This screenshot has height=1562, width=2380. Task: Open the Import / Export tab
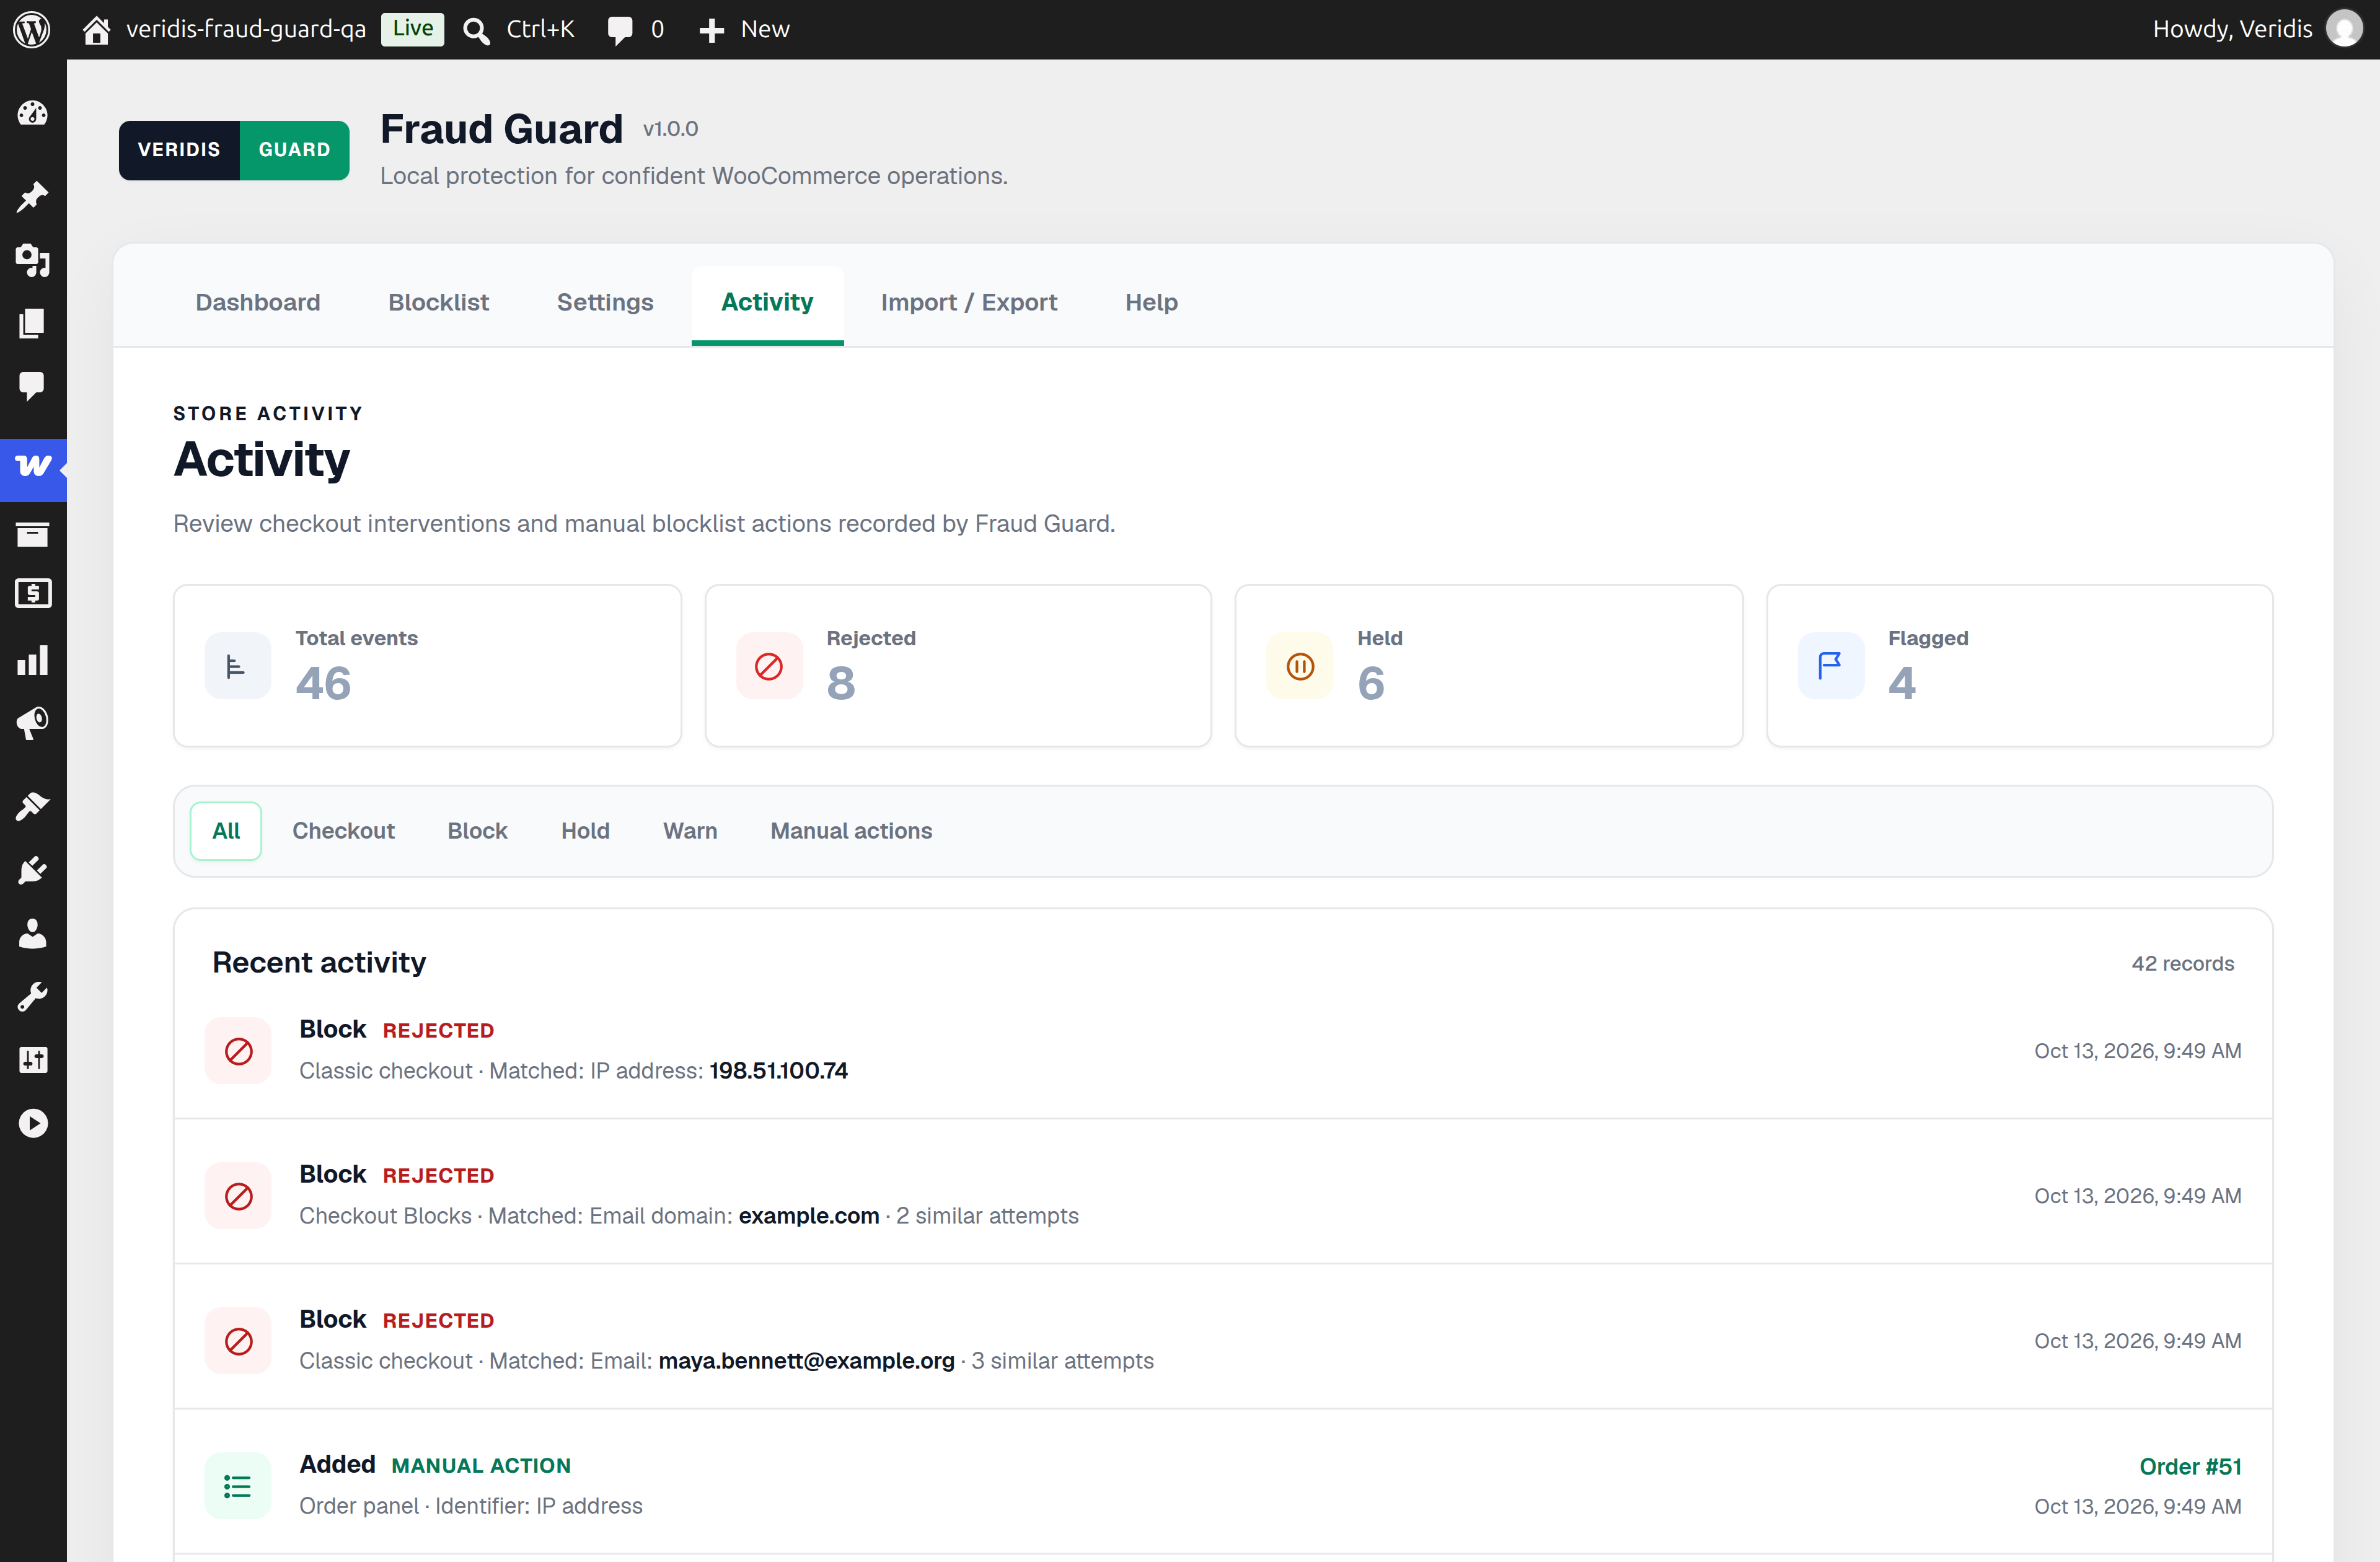pos(969,302)
